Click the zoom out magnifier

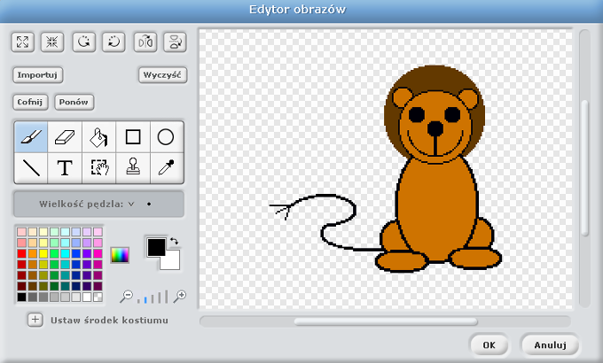(126, 297)
